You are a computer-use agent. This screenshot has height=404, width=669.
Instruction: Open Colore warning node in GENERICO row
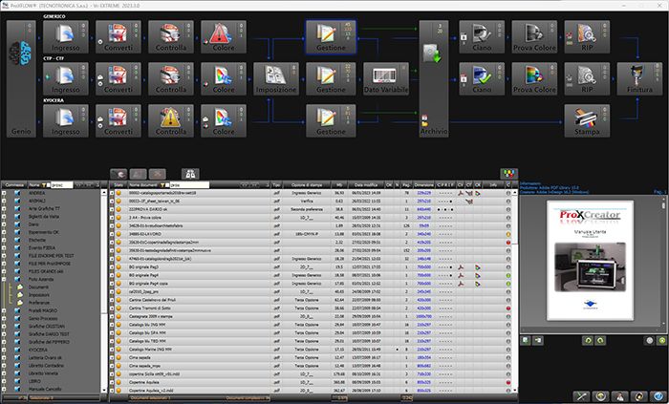point(224,36)
